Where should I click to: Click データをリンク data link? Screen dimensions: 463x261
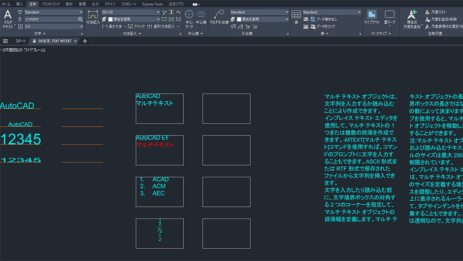tap(323, 26)
